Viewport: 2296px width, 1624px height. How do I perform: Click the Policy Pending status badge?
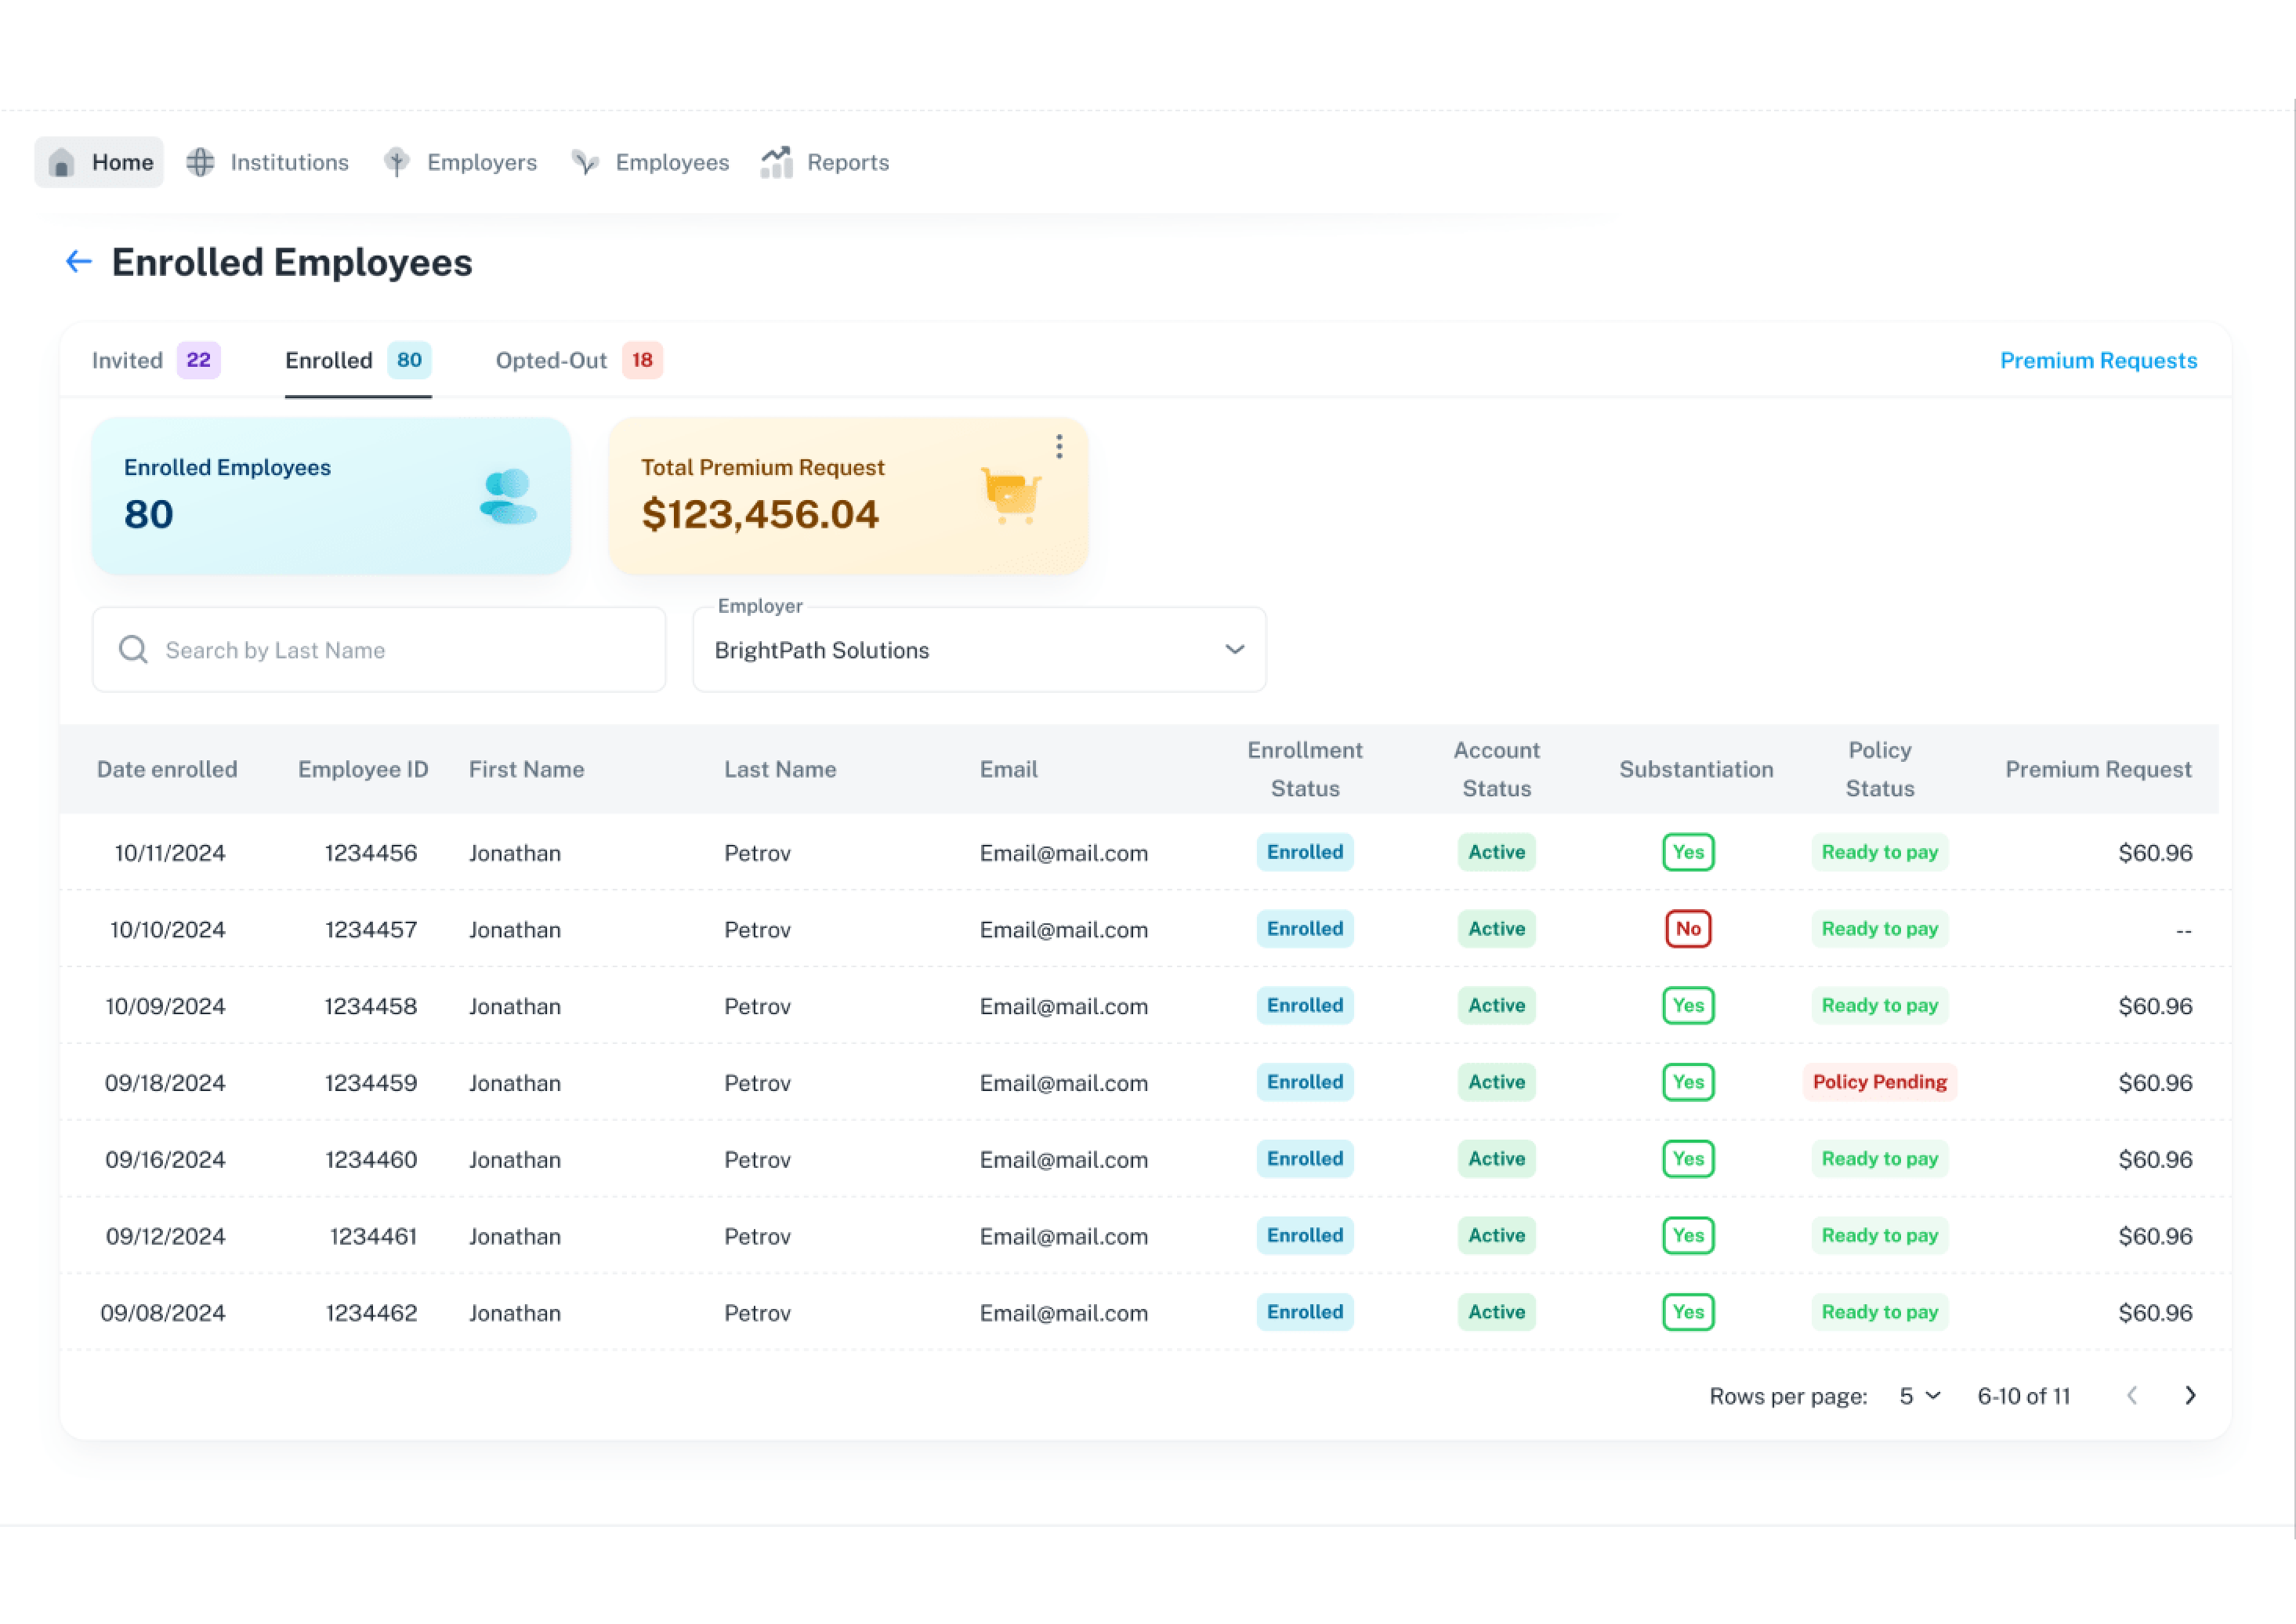1879,1082
